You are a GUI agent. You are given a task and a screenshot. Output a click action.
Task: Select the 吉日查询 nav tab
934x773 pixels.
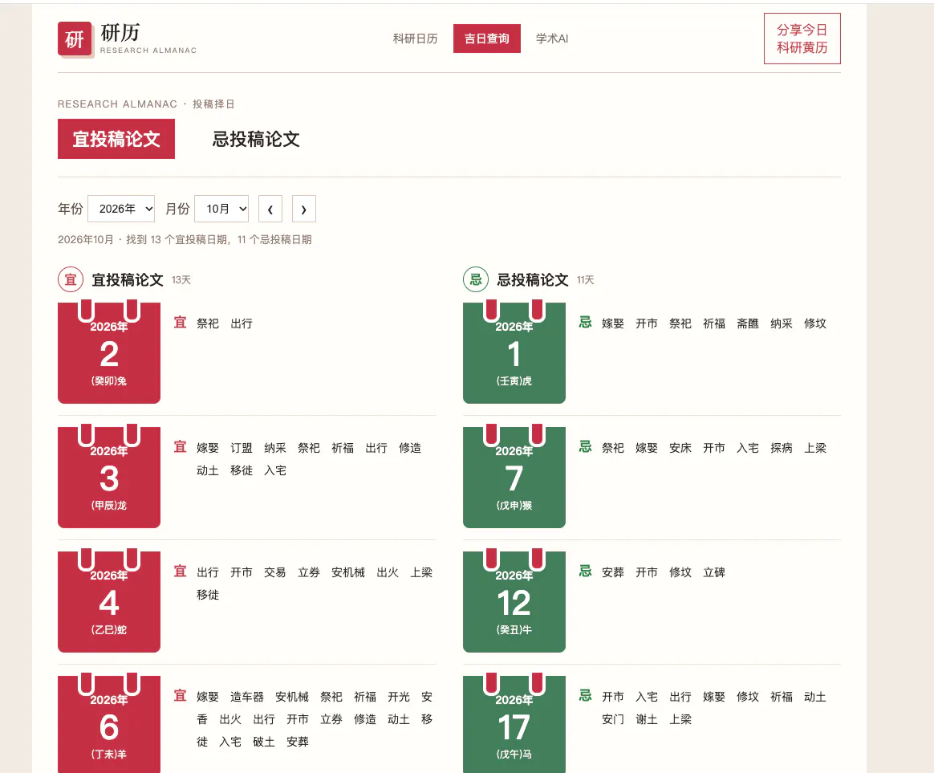point(486,39)
